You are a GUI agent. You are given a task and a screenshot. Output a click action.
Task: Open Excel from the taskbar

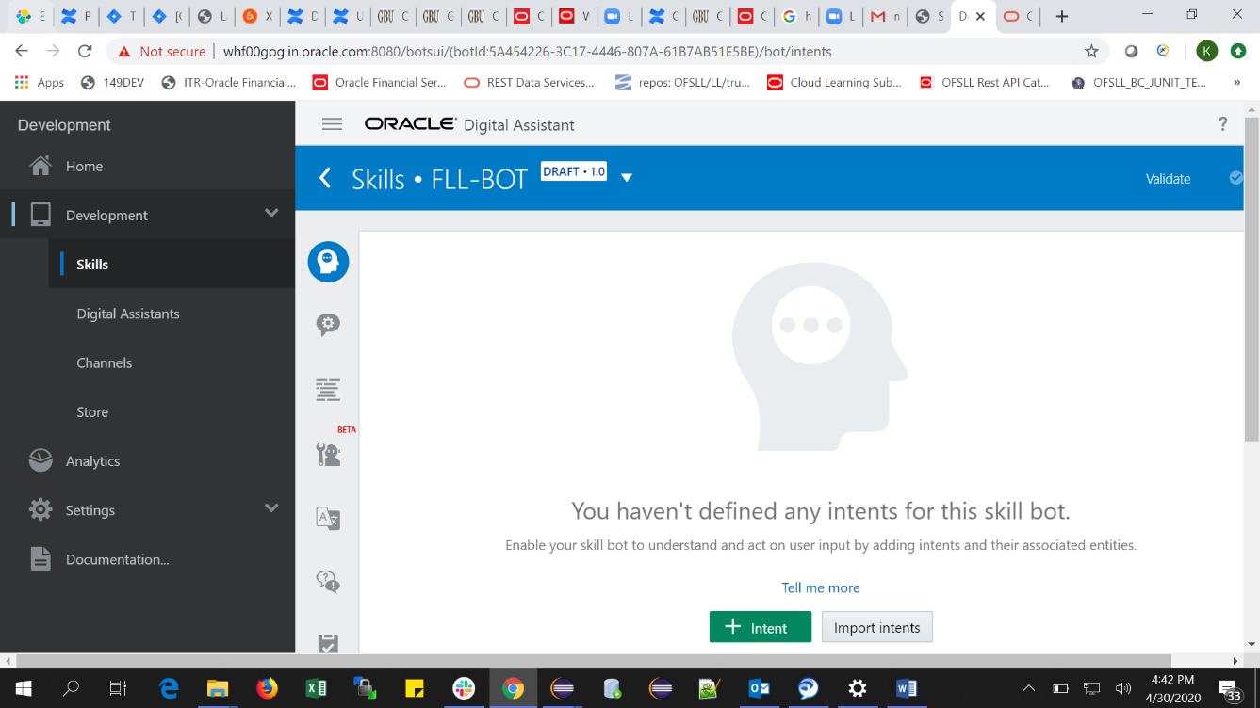coord(317,688)
